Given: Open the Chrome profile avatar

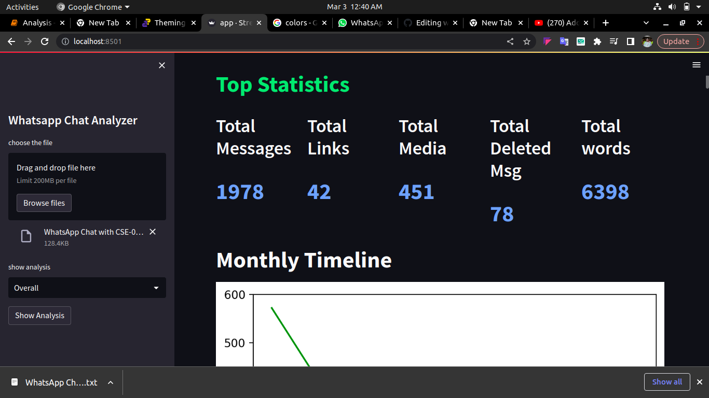Looking at the screenshot, I should [x=647, y=41].
